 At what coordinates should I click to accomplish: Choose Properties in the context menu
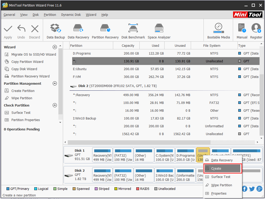click(x=223, y=194)
